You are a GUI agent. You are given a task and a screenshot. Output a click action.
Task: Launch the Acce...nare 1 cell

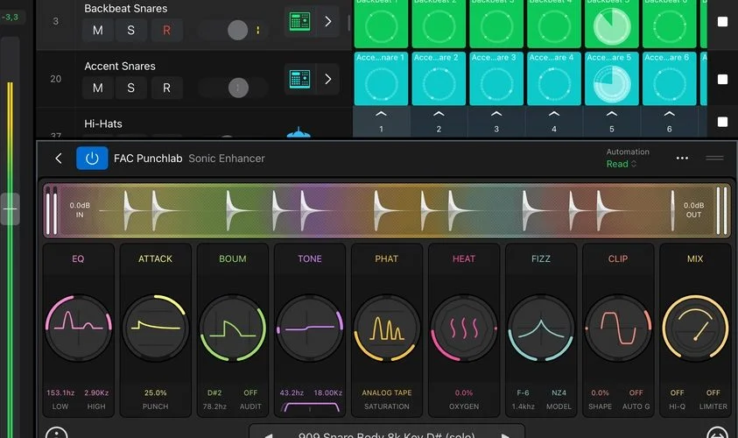pos(381,79)
